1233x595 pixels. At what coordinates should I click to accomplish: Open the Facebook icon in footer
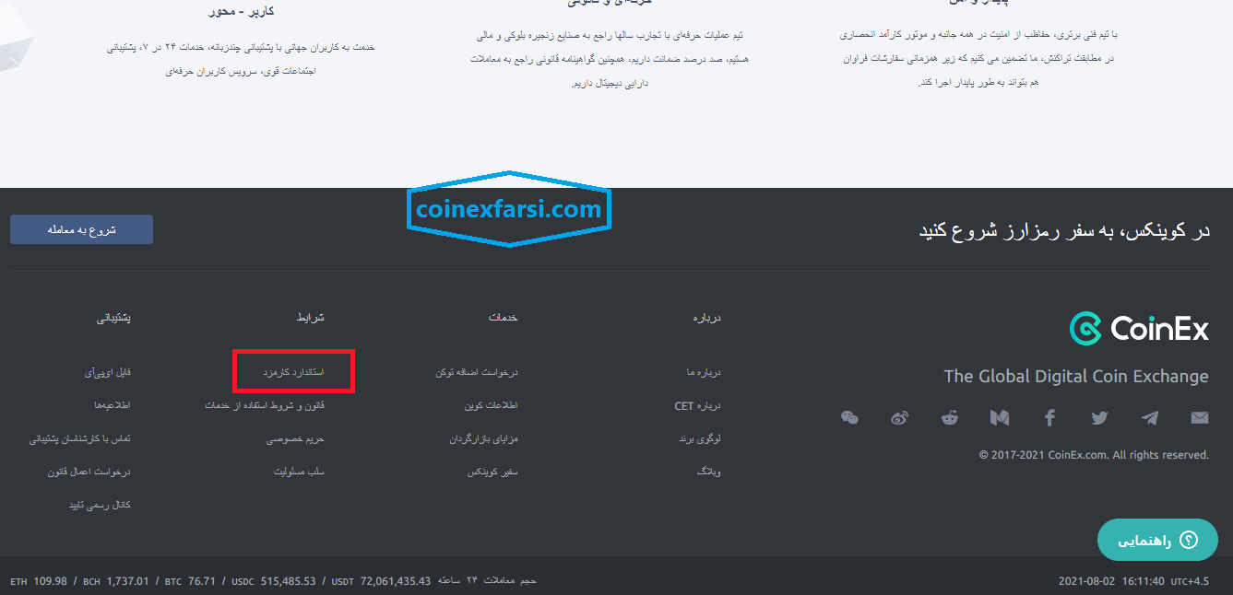tap(1049, 418)
